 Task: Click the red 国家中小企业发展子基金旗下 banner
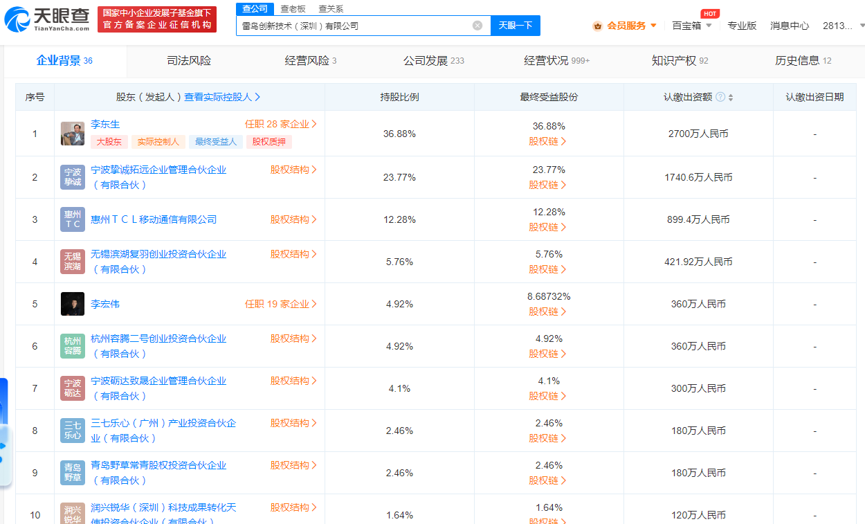[x=156, y=19]
